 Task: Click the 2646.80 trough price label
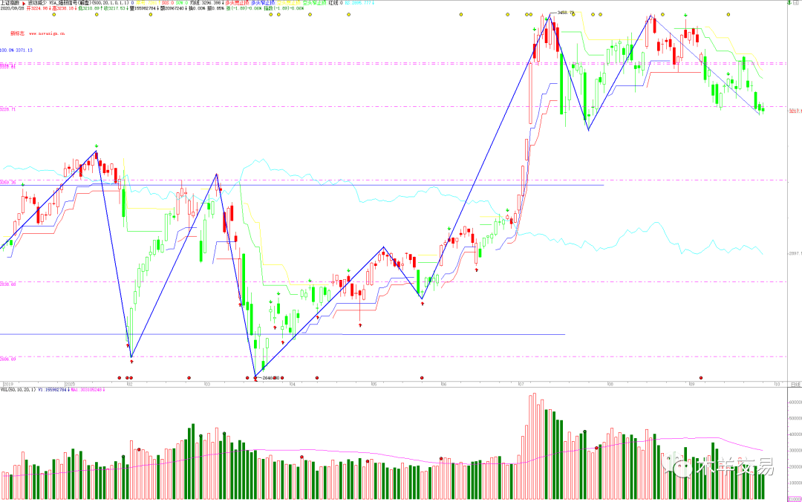[x=270, y=378]
